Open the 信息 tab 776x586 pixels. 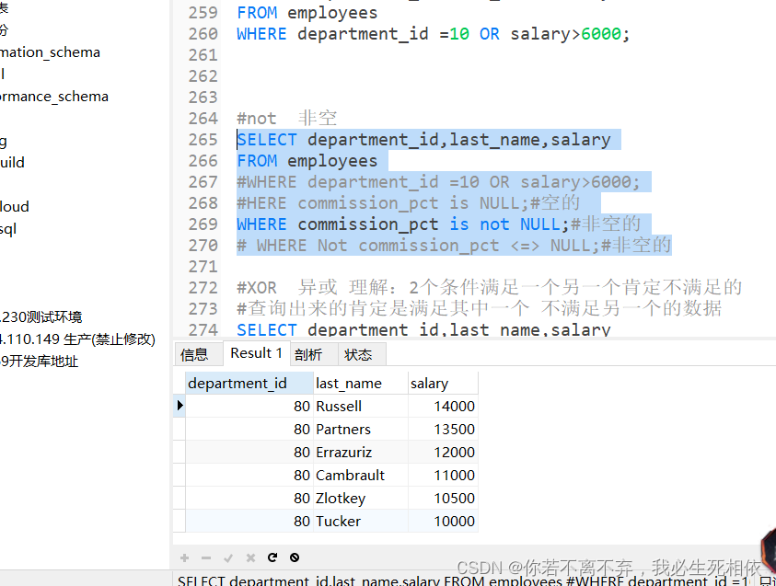(x=198, y=352)
